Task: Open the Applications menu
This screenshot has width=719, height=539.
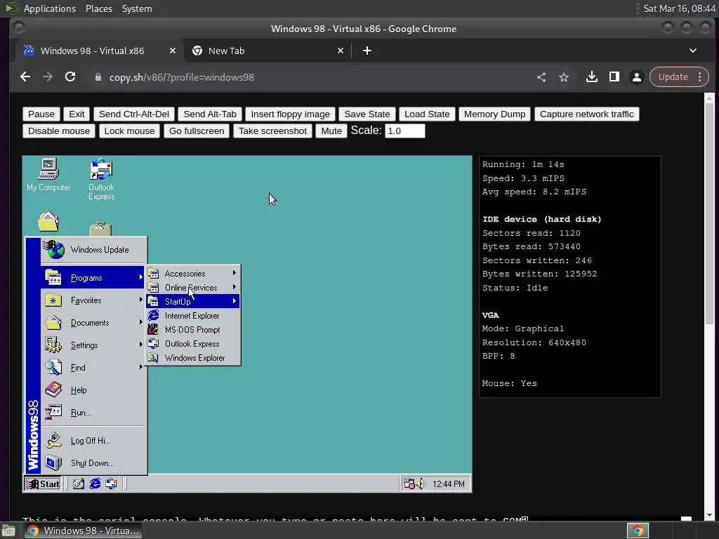Action: click(x=50, y=8)
